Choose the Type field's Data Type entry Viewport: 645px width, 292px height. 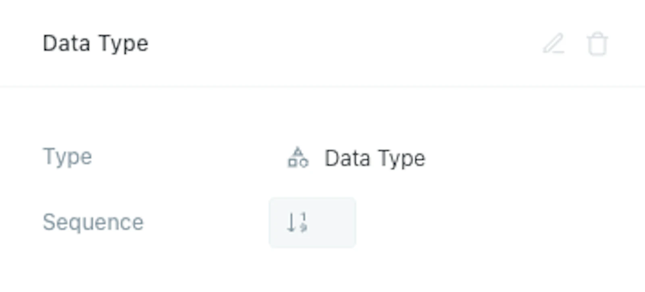(x=375, y=158)
